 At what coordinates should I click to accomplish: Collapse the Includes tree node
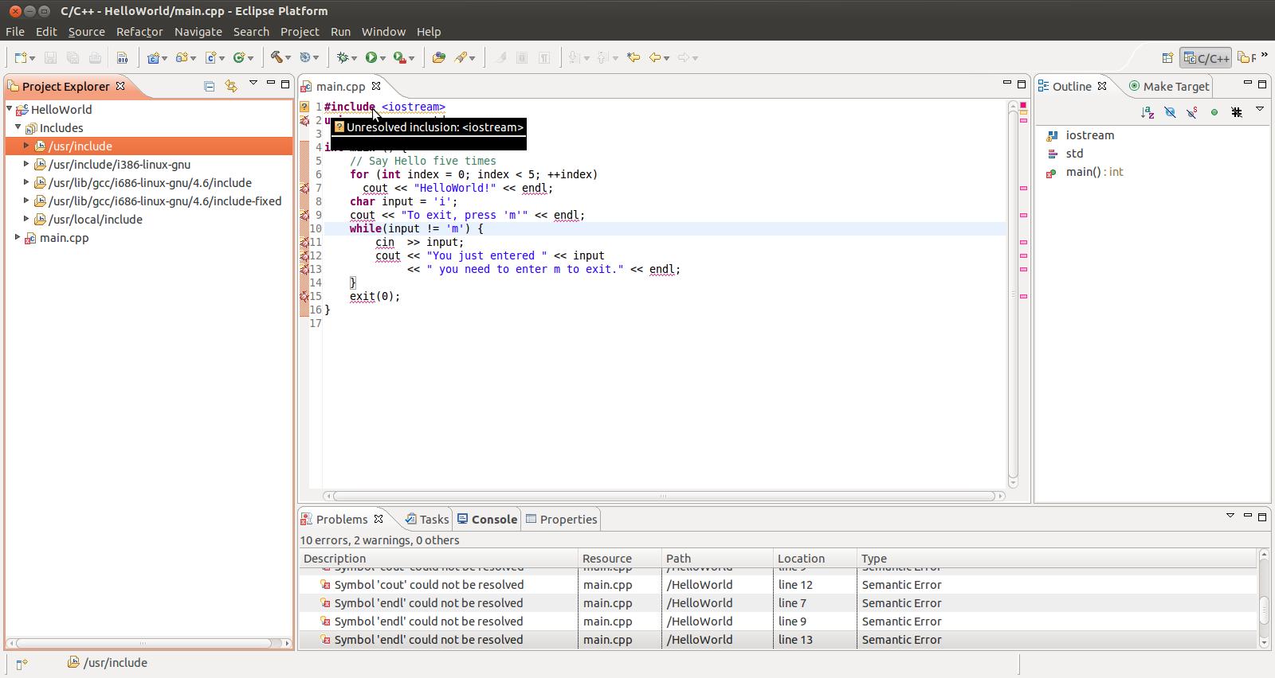tap(18, 127)
